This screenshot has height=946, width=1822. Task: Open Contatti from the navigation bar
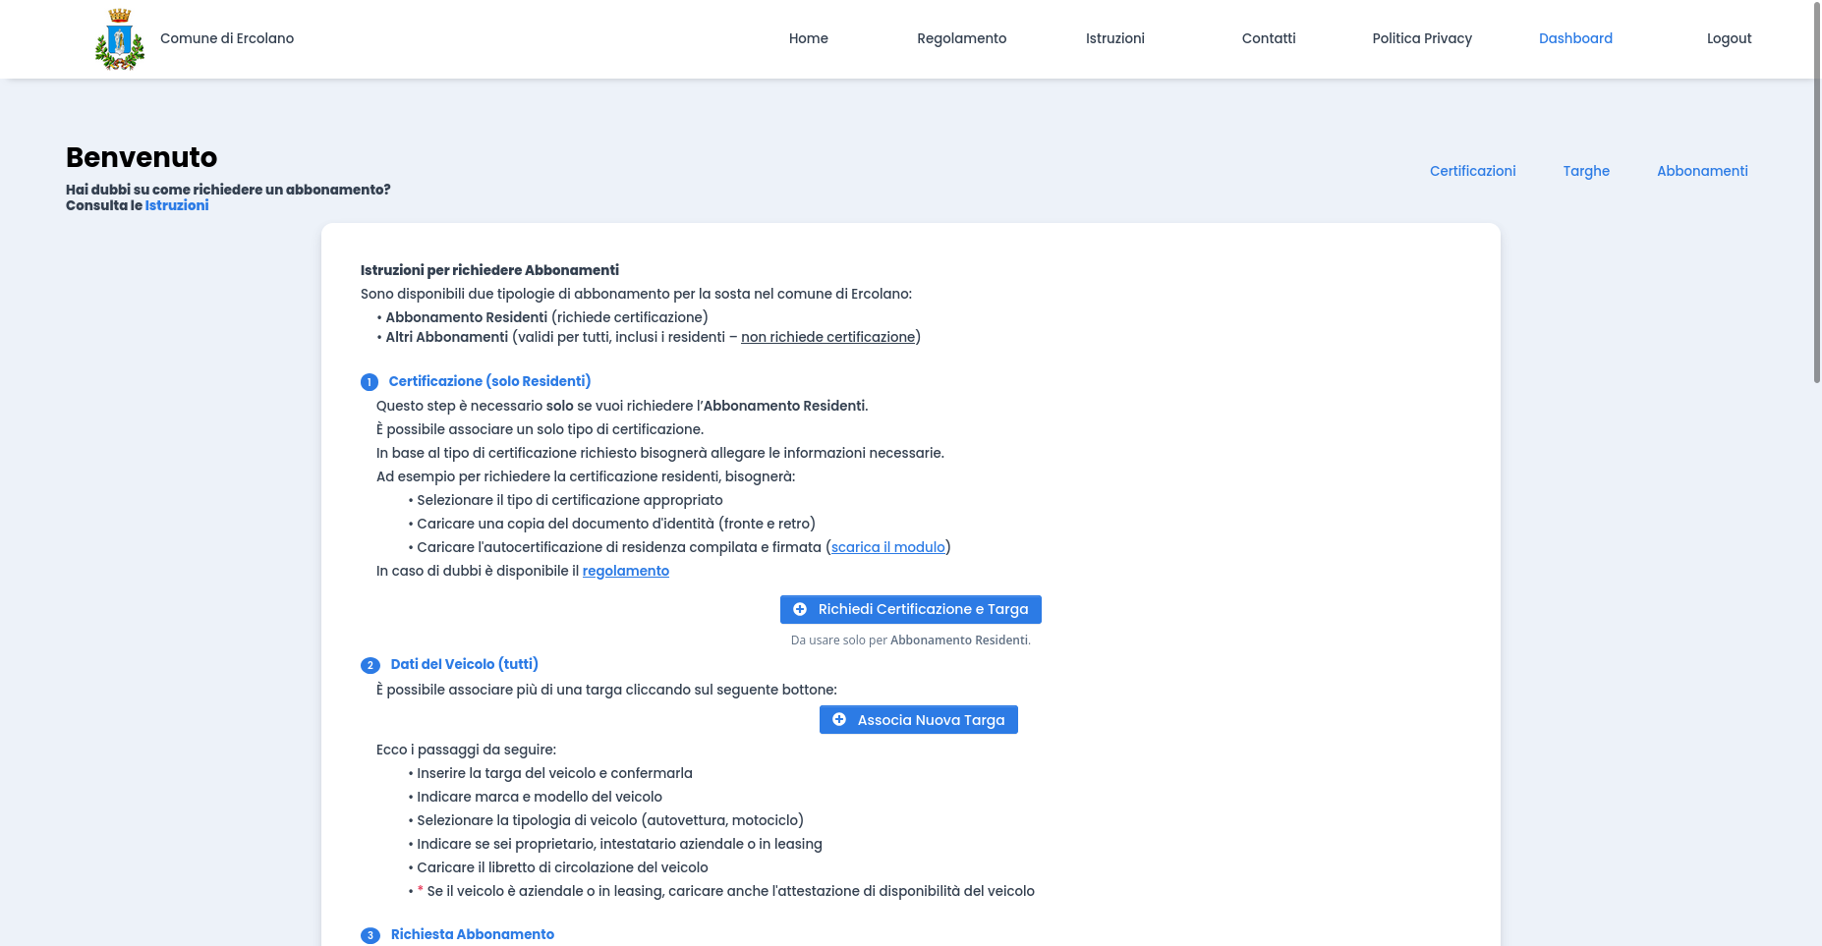[x=1268, y=38]
